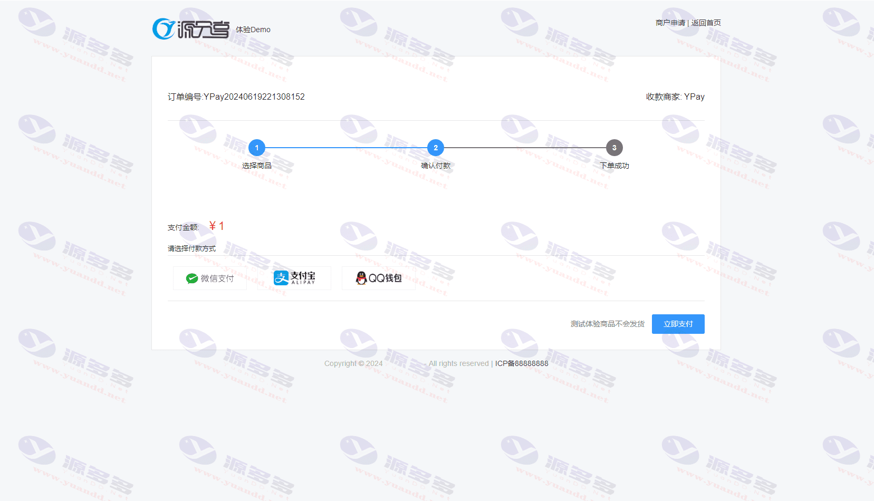
Task: Click the 测试体验商品不会发货 notice
Action: (x=608, y=324)
